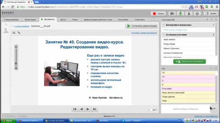Open chat panel settings gear
The height and width of the screenshot is (123, 220).
click(x=216, y=68)
